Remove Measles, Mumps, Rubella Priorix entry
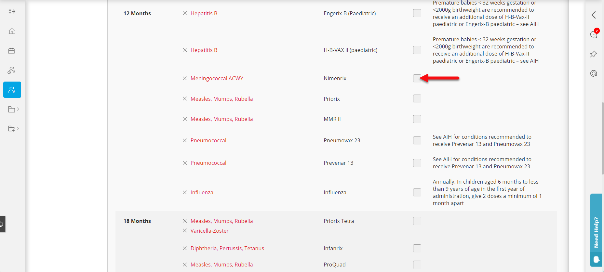Viewport: 604px width, 272px height. (185, 99)
